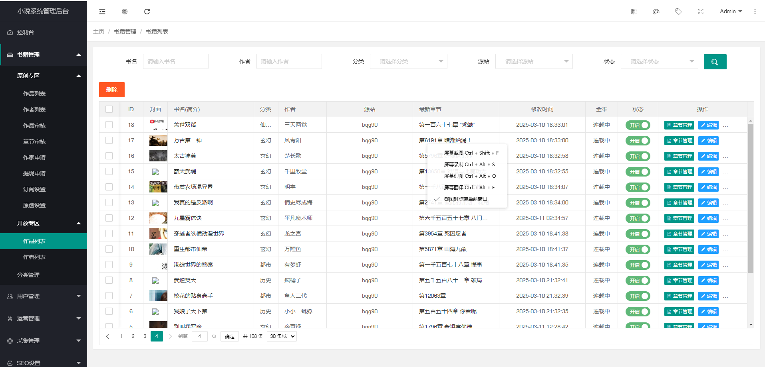Click 章节管理 for book 太古神尊
Viewport: 765px width, 367px height.
point(679,156)
